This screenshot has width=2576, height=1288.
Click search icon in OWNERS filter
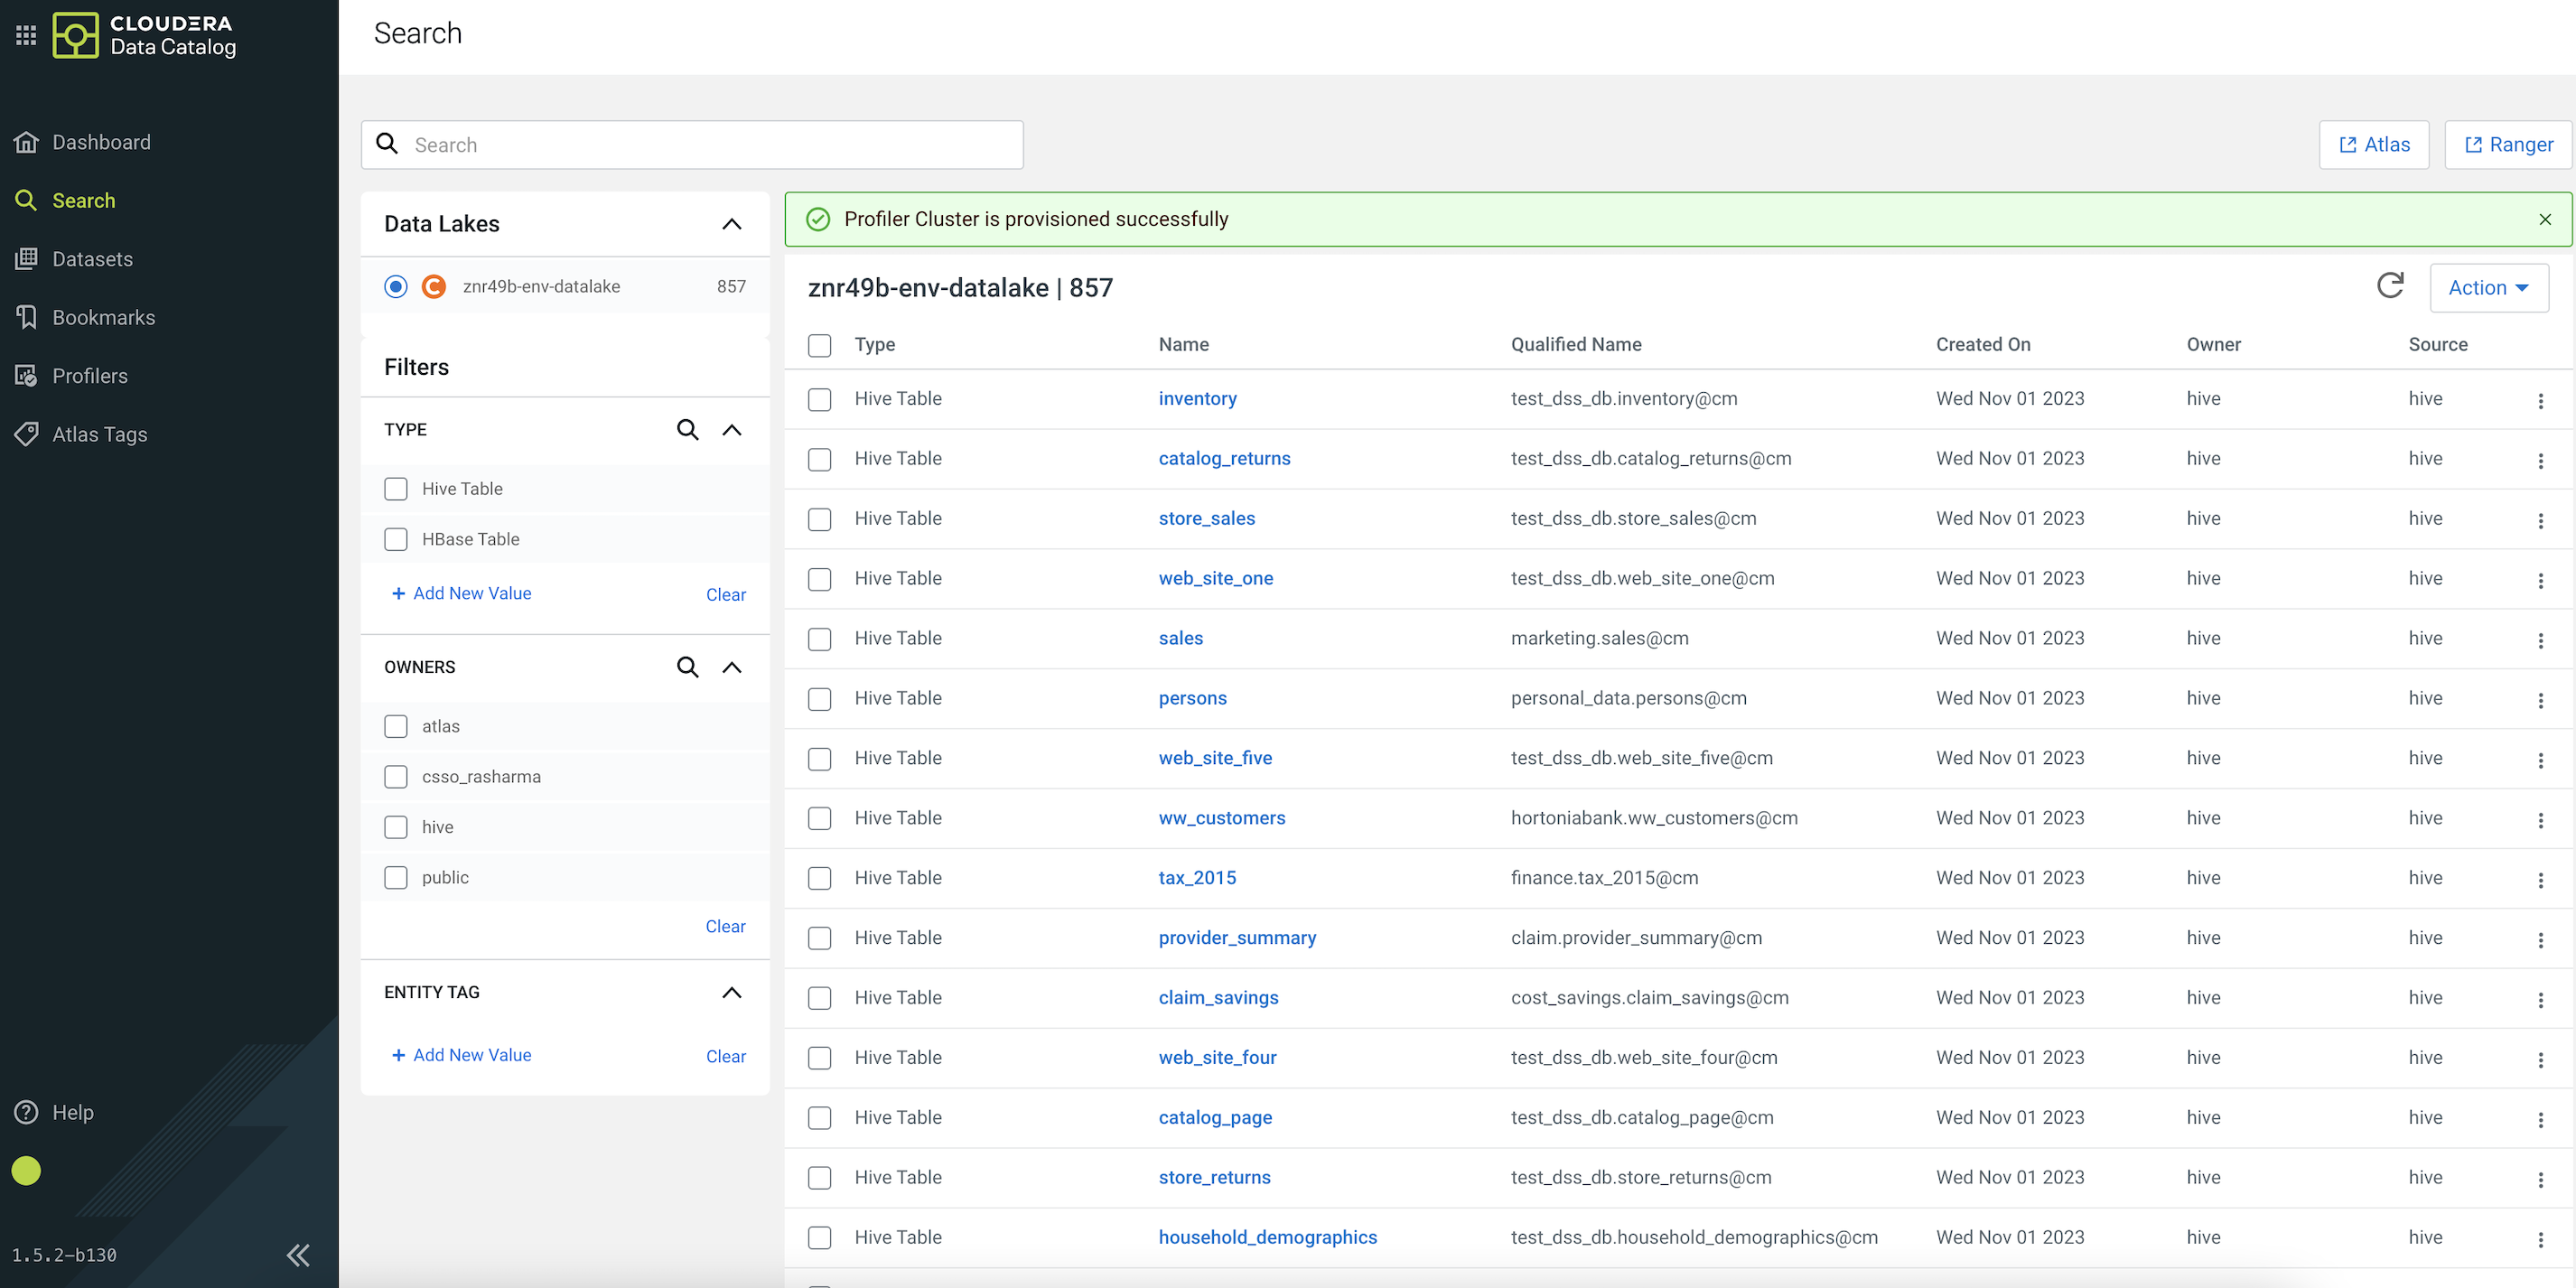687,667
